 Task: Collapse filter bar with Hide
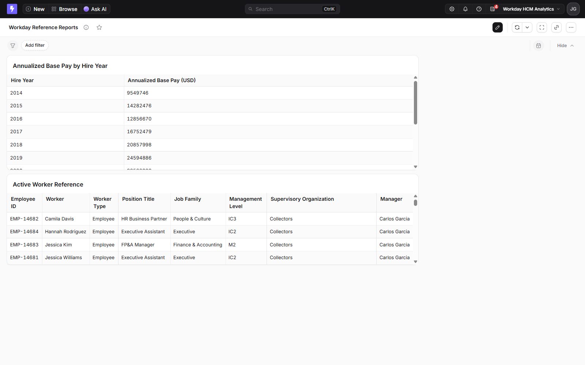(x=565, y=46)
